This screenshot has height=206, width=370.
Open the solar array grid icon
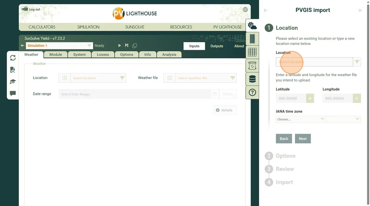tap(252, 52)
